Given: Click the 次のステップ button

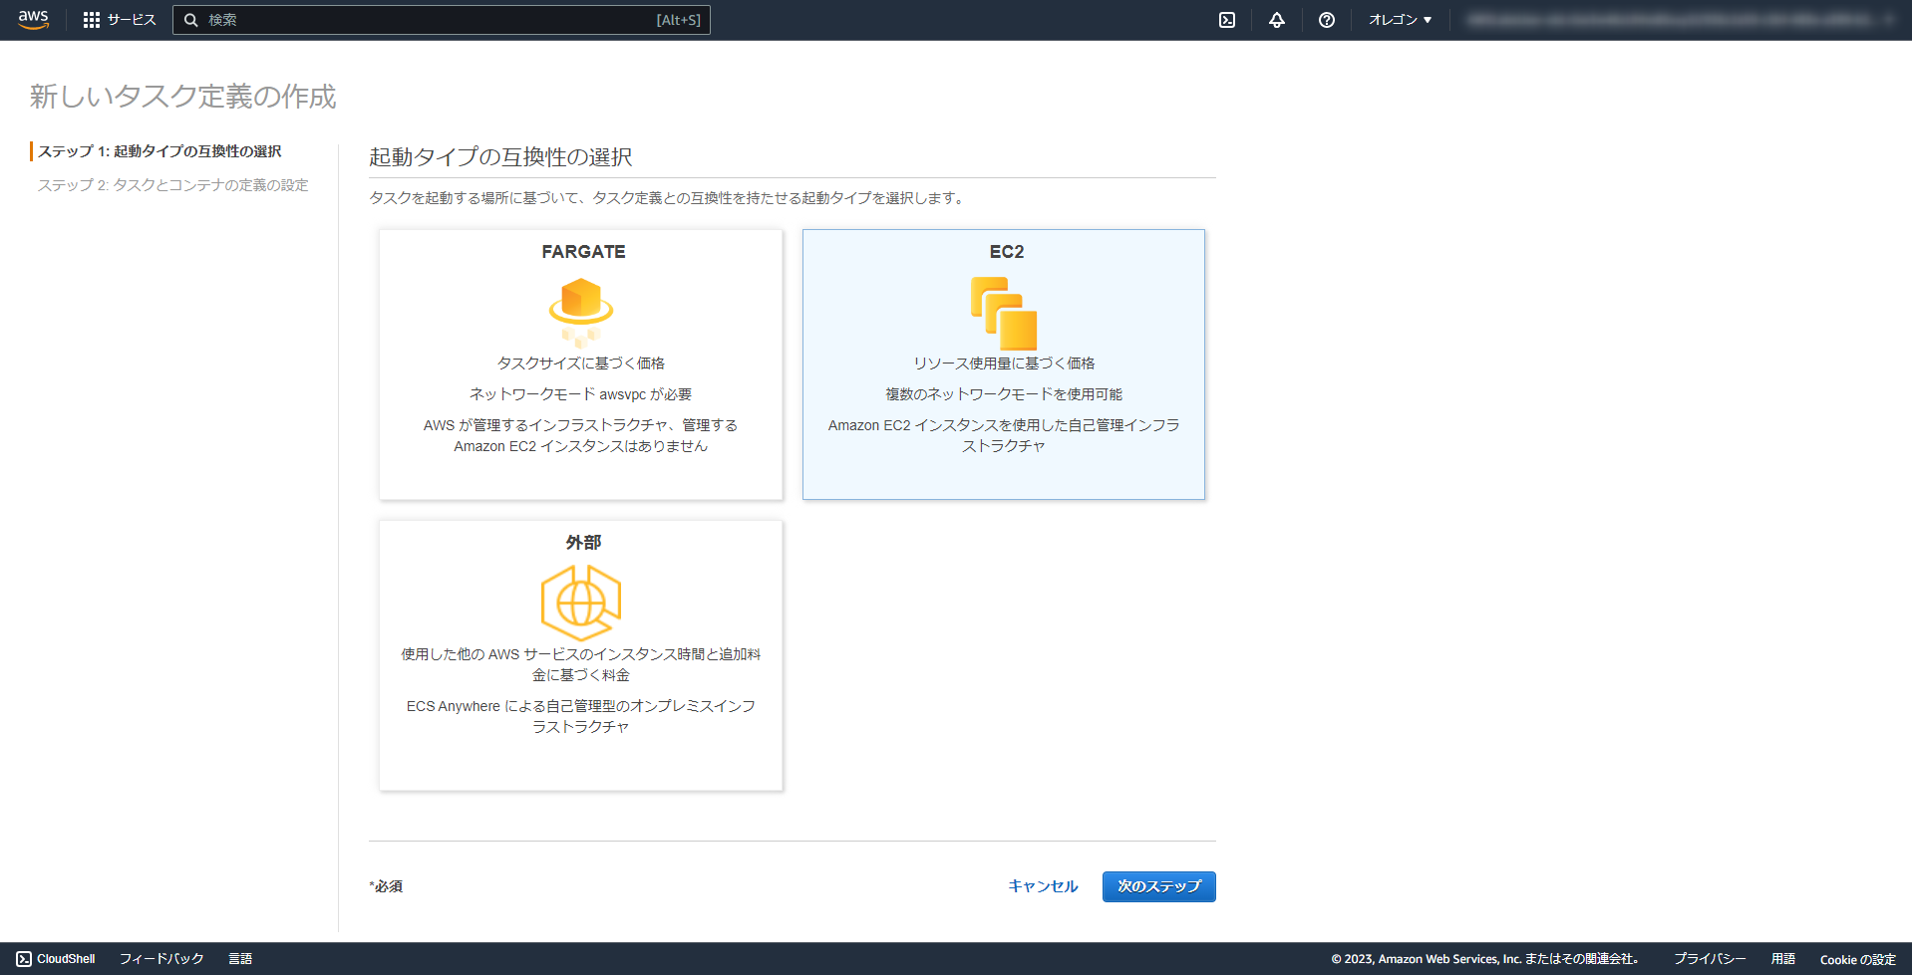Looking at the screenshot, I should pyautogui.click(x=1158, y=886).
